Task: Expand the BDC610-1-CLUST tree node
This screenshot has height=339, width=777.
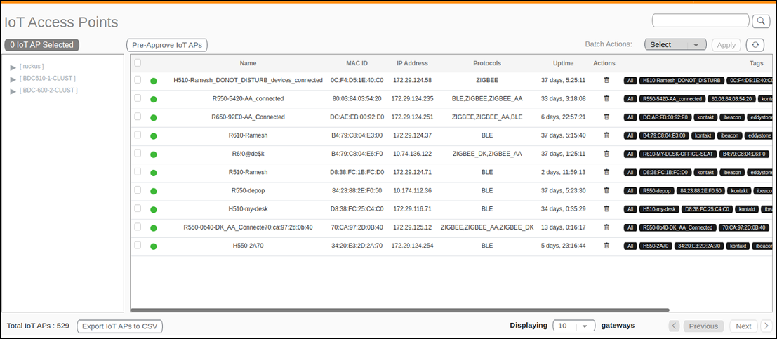Action: click(13, 79)
